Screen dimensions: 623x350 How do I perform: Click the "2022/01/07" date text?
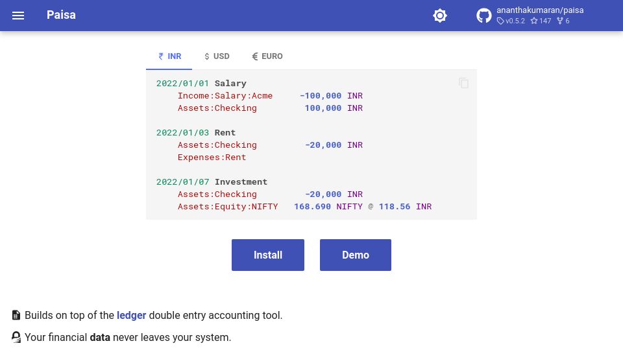(x=182, y=181)
